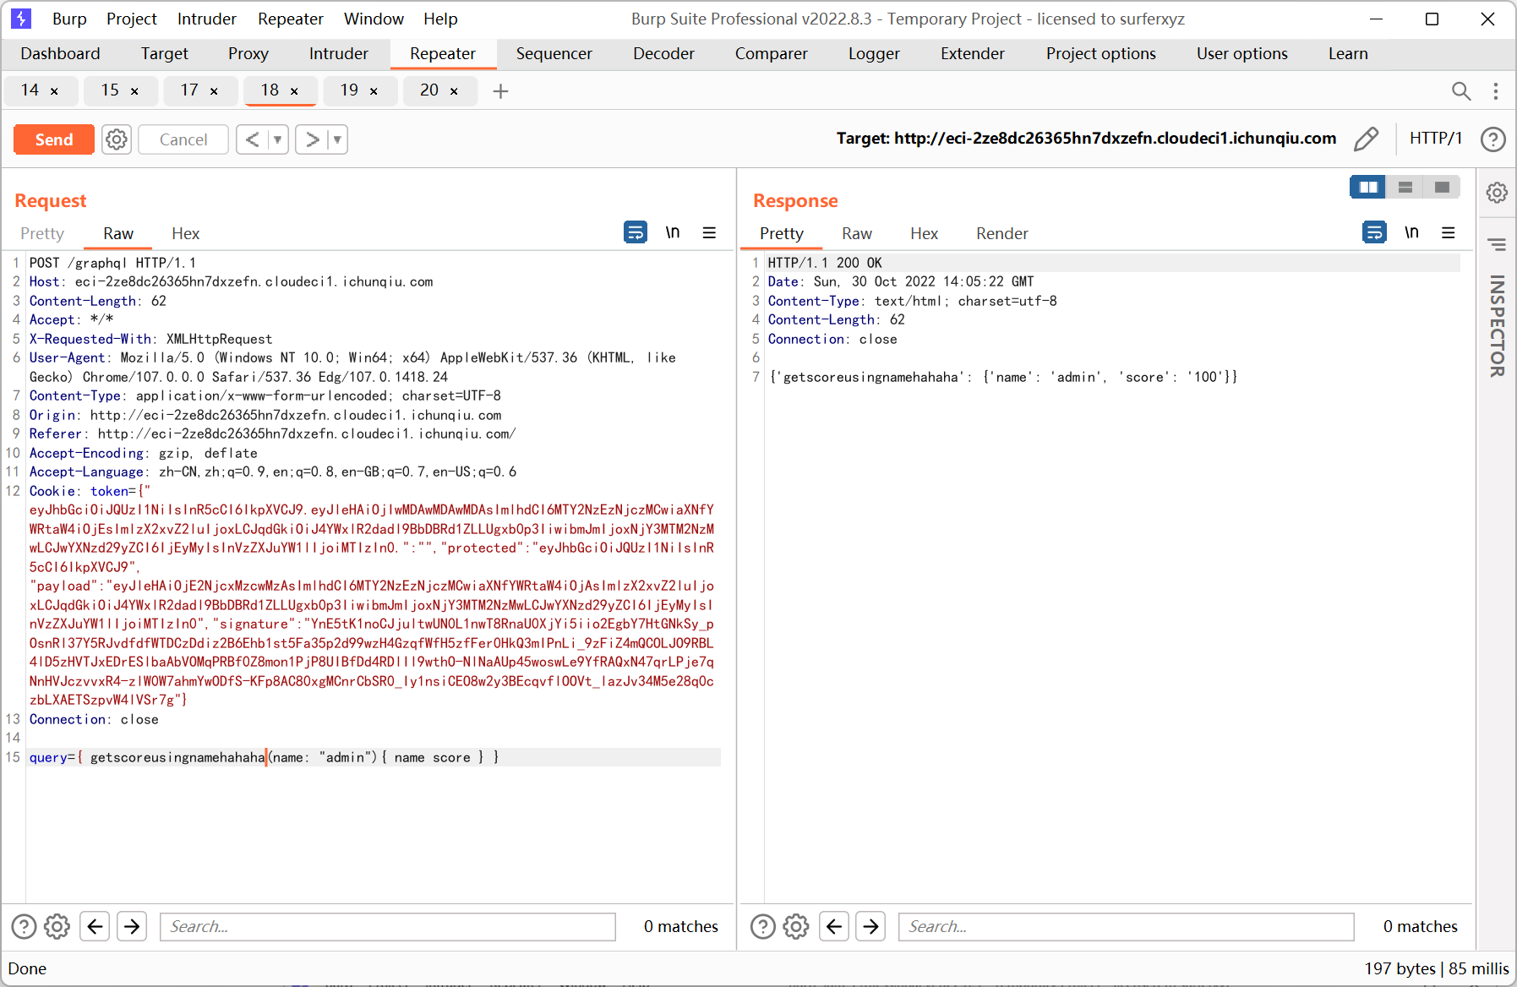
Task: Click the Cancel button
Action: pos(183,139)
